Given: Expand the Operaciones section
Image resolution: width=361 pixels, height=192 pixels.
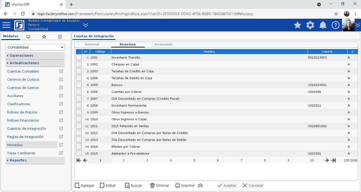Looking at the screenshot, I should [x=22, y=56].
